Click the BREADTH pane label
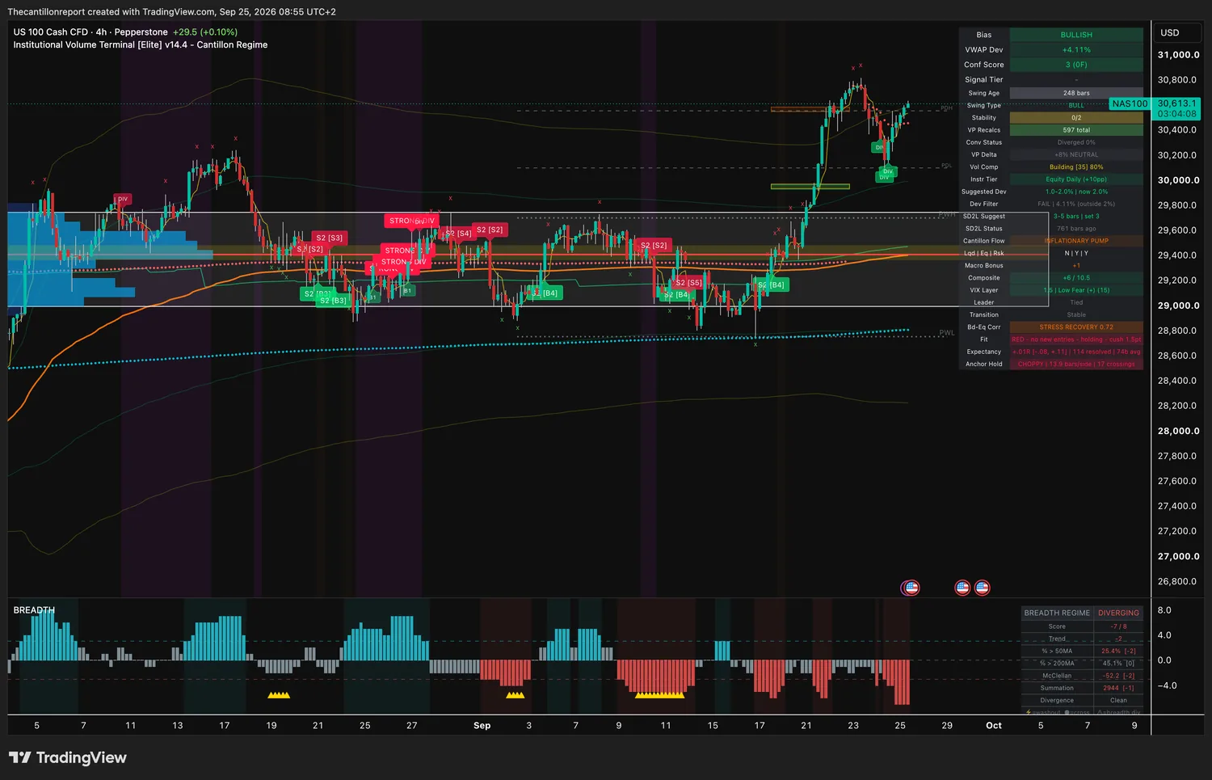Image resolution: width=1212 pixels, height=780 pixels. (34, 610)
